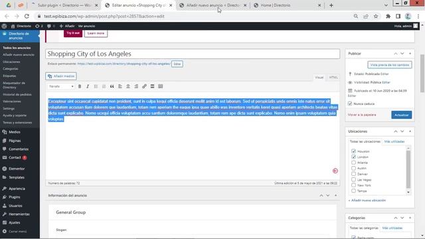Check the Las Vegas location
This screenshot has width=425, height=239.
(353, 179)
